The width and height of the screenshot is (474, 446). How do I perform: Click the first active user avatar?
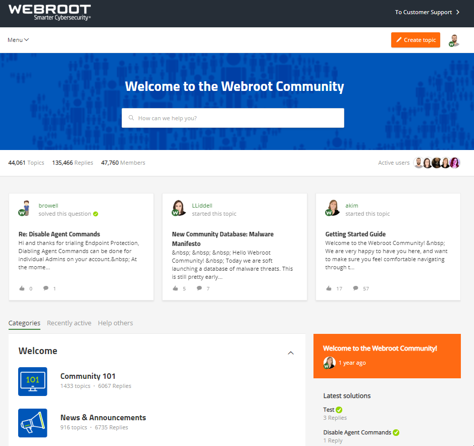[x=418, y=163]
